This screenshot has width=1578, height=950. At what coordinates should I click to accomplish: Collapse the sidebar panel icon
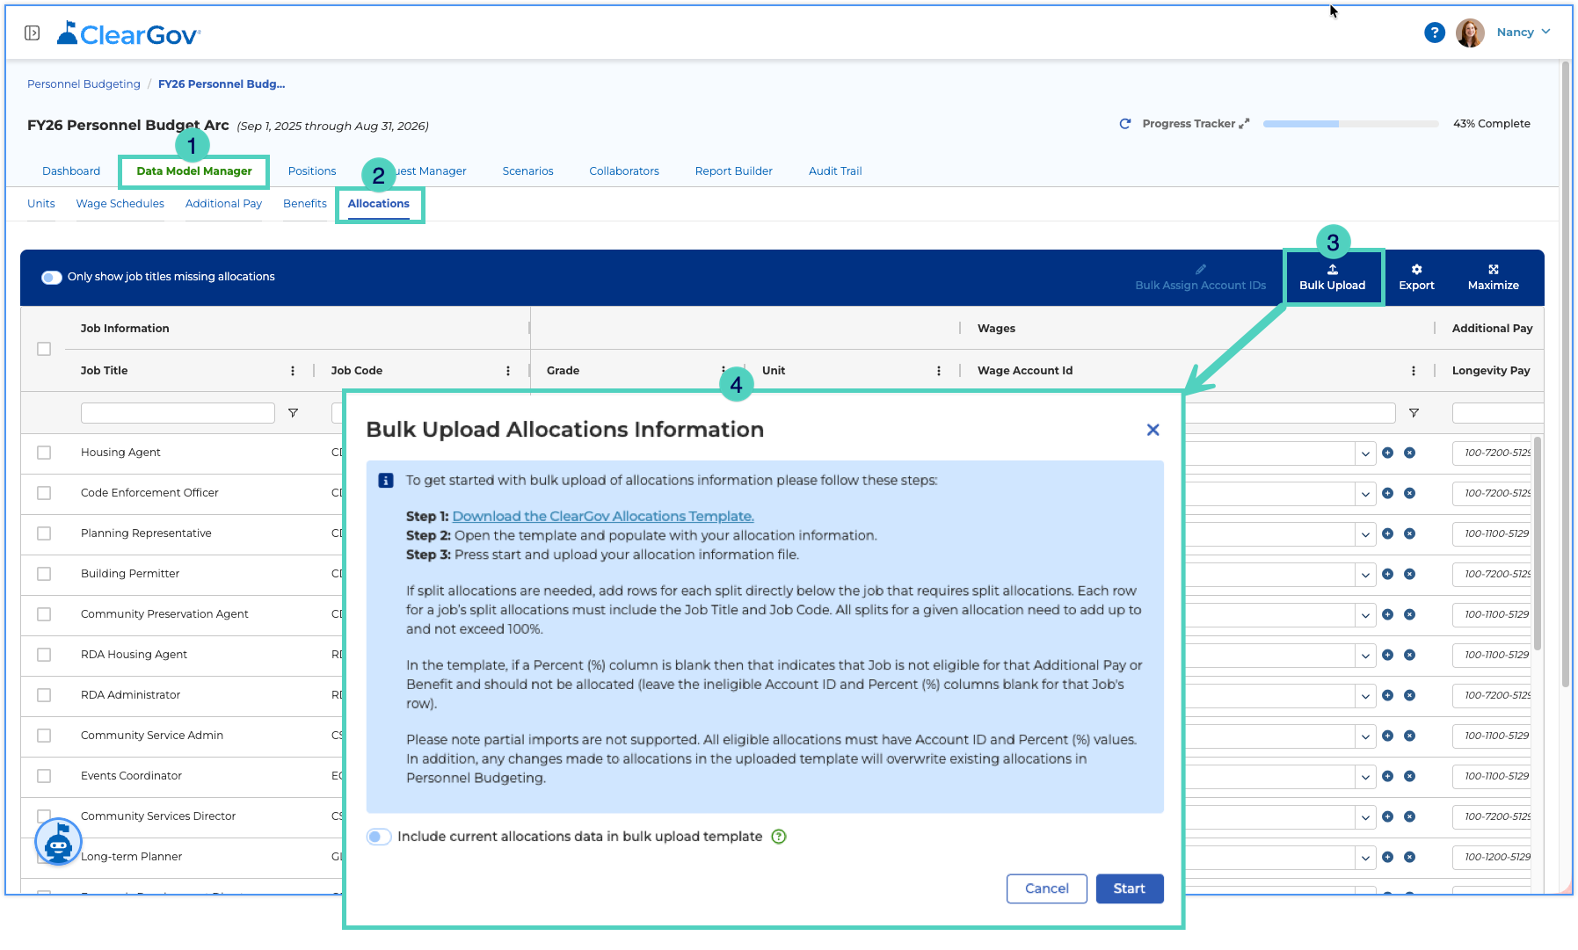[32, 33]
